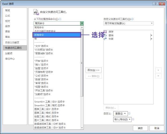167x134 pixels.
Task: Choose "背景消除"选项卡 from the list
Action: [57, 53]
